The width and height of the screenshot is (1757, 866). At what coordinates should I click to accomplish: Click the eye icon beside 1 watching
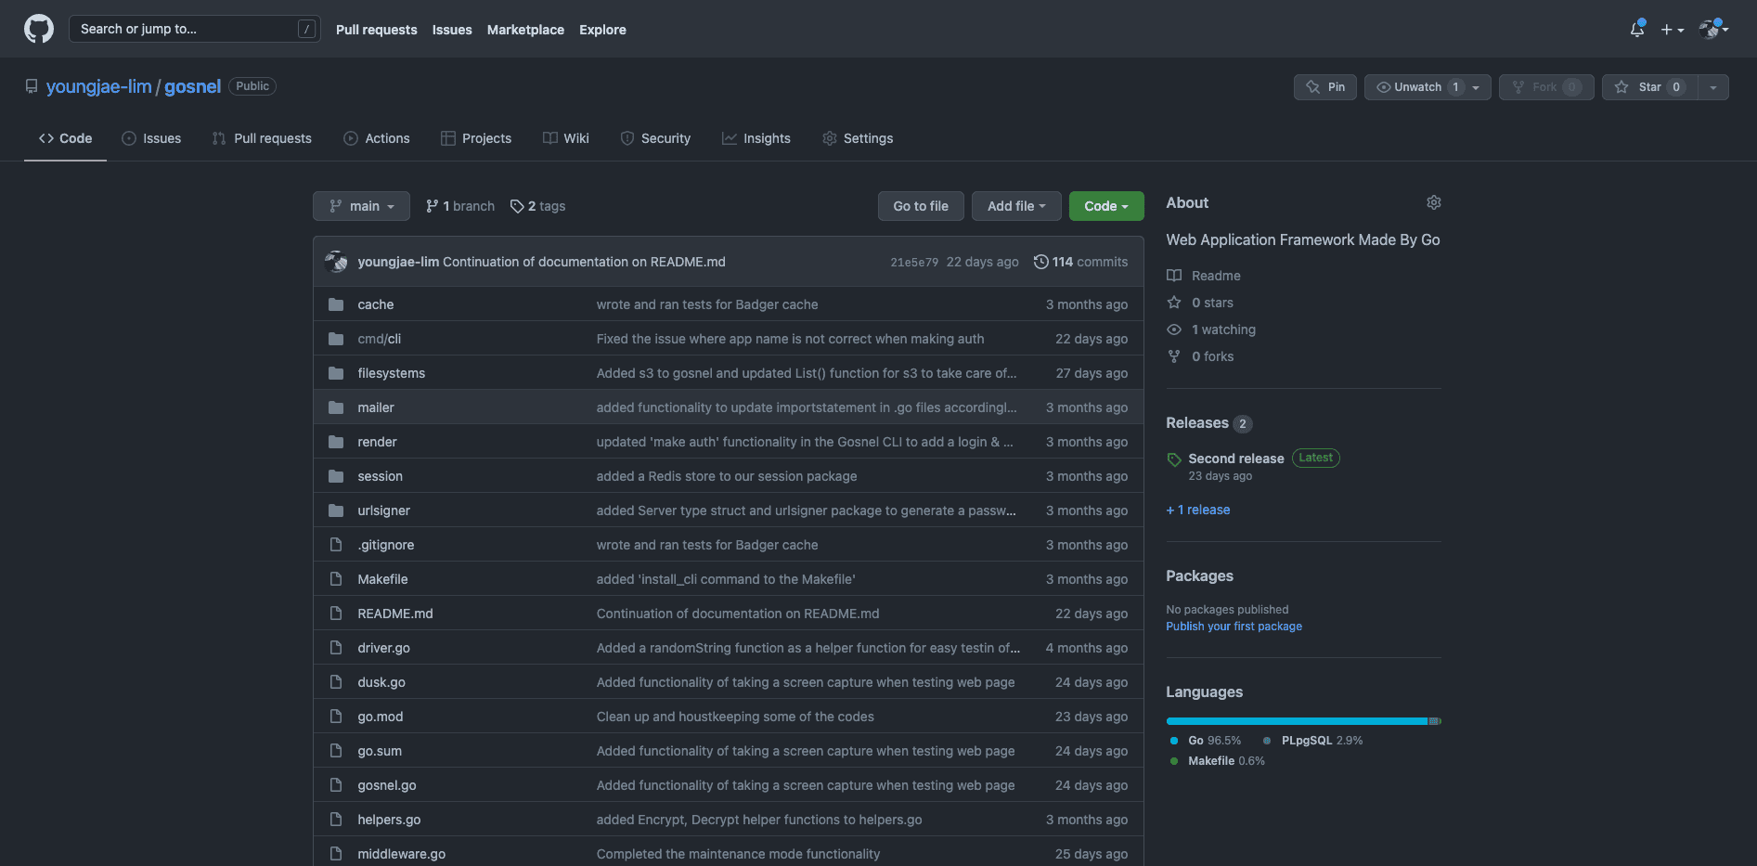tap(1174, 330)
